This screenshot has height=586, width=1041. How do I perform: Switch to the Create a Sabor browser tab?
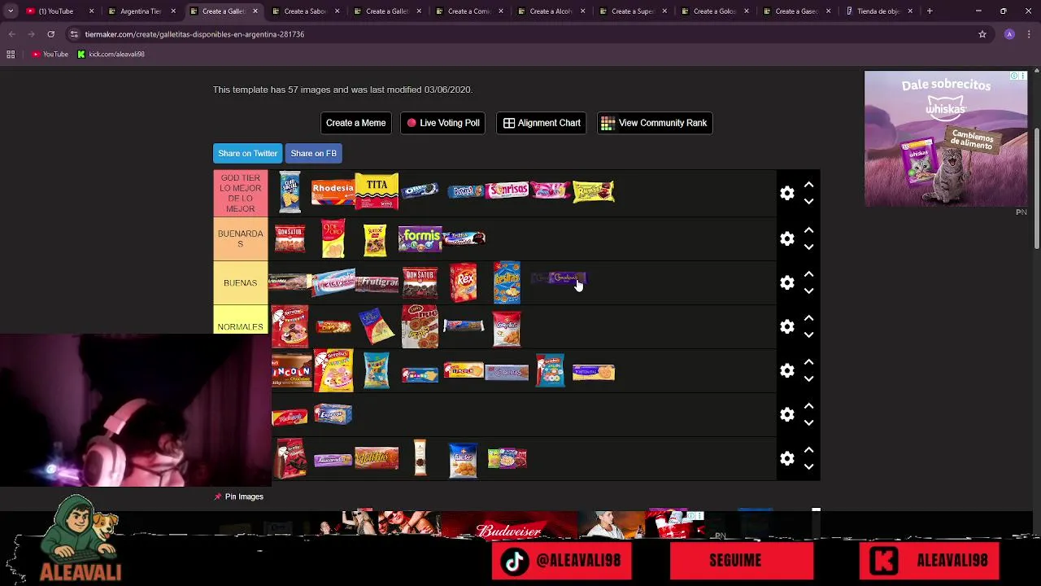[x=304, y=11]
